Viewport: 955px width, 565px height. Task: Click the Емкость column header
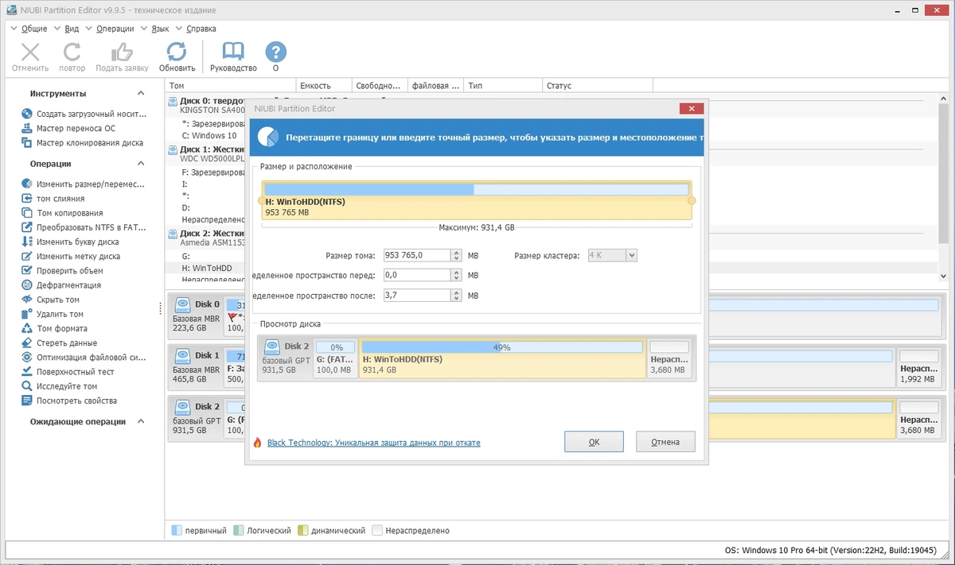[324, 86]
